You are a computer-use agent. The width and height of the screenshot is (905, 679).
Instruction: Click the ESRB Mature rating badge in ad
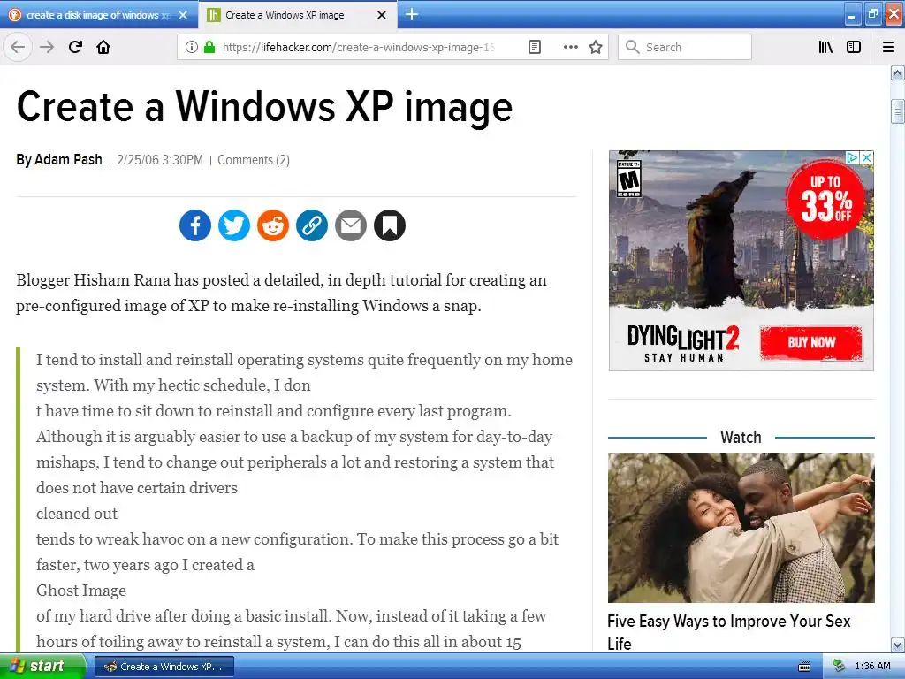pos(628,179)
